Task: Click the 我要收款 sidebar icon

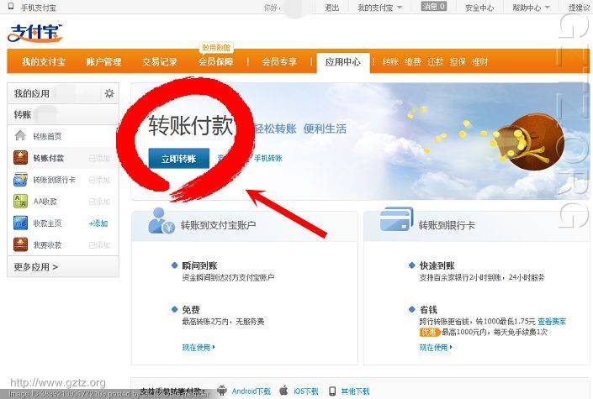Action: point(20,244)
